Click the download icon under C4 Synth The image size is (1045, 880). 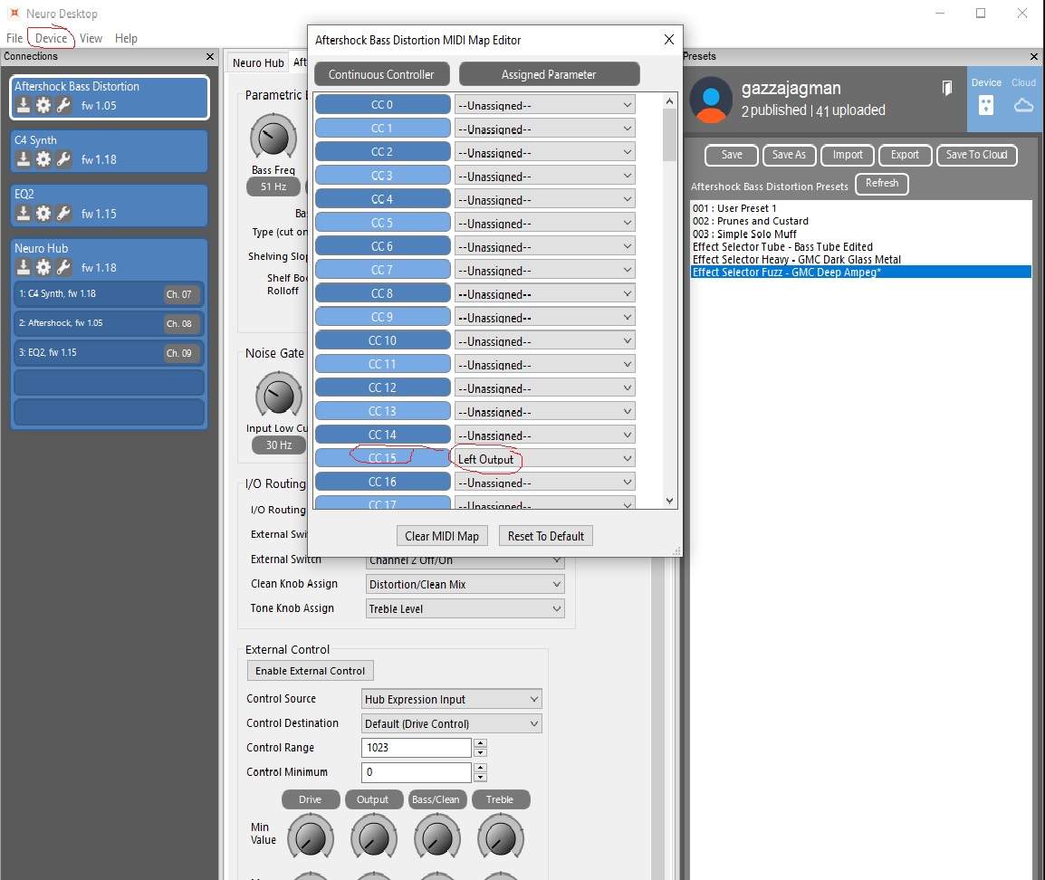(24, 158)
